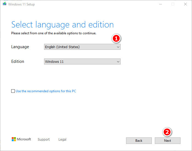This screenshot has width=192, height=151.
Task: Open the Edition dropdown
Action: 82,61
